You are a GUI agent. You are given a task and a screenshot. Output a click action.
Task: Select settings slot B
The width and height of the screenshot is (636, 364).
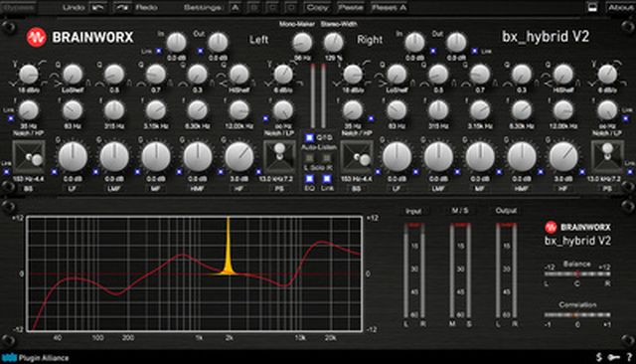click(254, 8)
